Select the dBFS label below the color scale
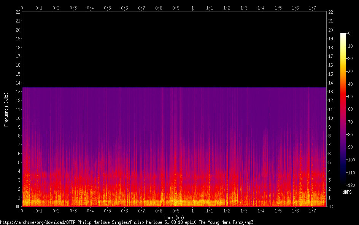The image size is (359, 225). point(347,192)
